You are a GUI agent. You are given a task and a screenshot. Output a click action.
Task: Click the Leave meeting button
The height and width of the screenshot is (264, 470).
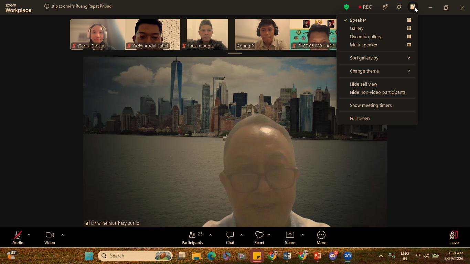[453, 238]
